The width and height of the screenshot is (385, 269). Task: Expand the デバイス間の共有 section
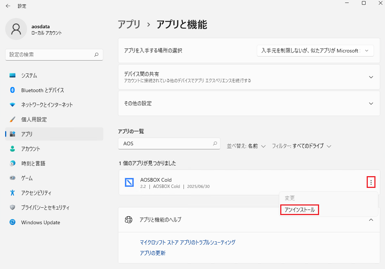pos(371,77)
